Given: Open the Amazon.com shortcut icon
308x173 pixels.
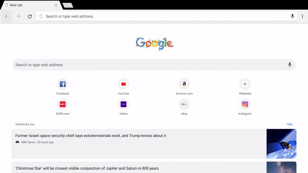Looking at the screenshot, I should 184,84.
